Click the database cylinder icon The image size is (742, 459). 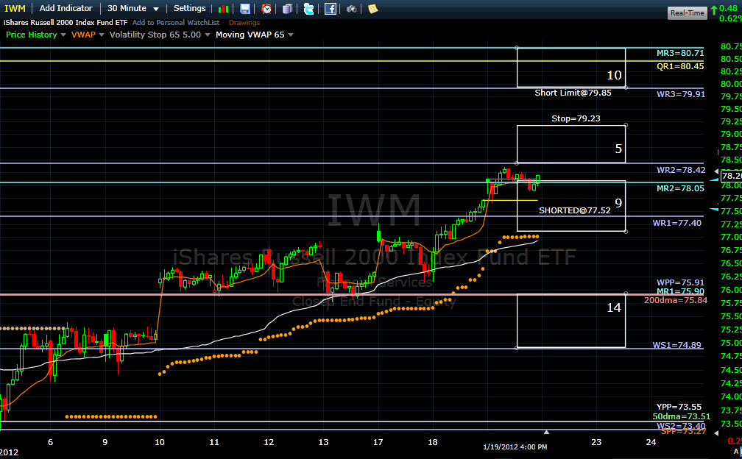tap(288, 9)
